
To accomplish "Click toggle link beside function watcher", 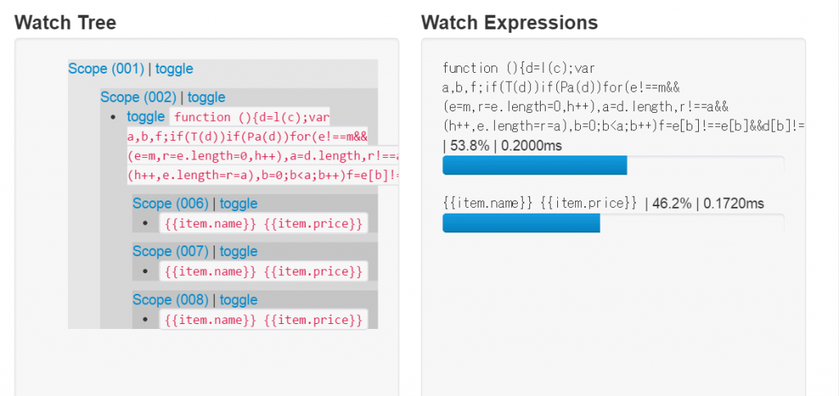I will point(146,117).
